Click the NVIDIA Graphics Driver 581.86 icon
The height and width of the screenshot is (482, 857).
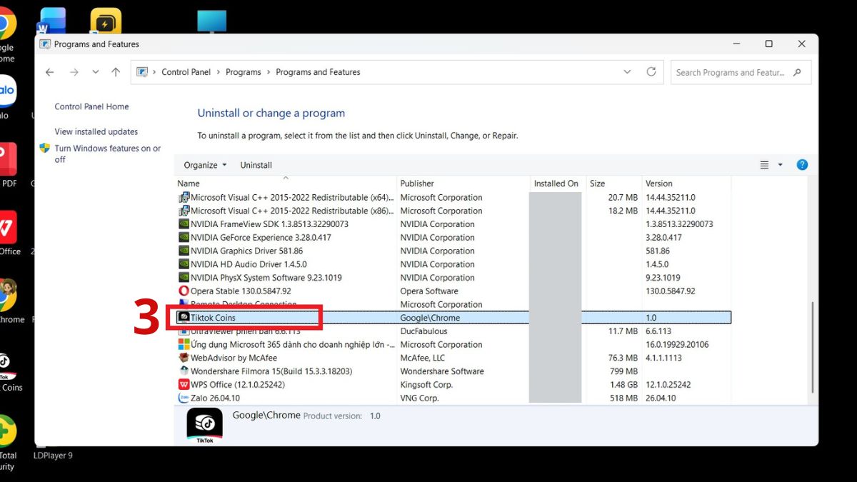184,251
